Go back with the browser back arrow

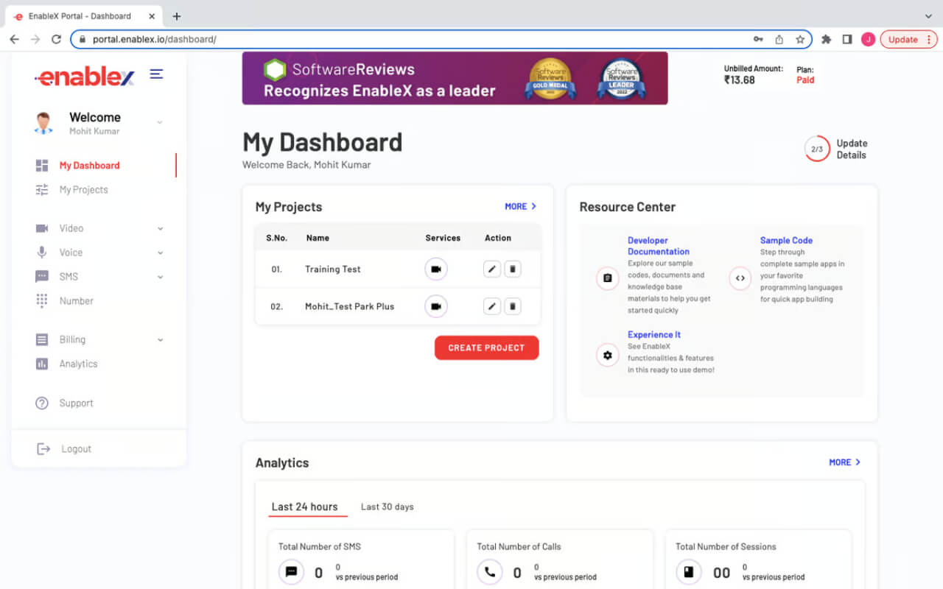coord(15,40)
